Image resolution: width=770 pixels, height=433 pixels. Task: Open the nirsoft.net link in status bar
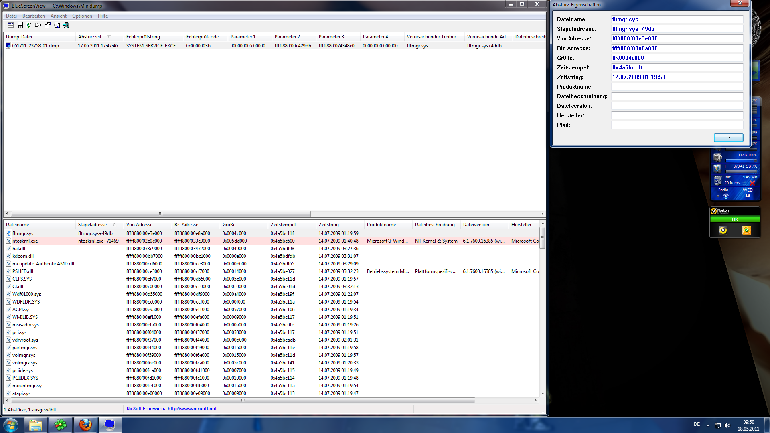192,409
